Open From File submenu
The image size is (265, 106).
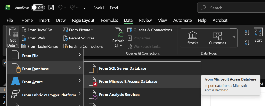[45, 55]
